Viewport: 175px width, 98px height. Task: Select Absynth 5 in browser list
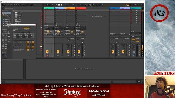pyautogui.click(x=20, y=17)
